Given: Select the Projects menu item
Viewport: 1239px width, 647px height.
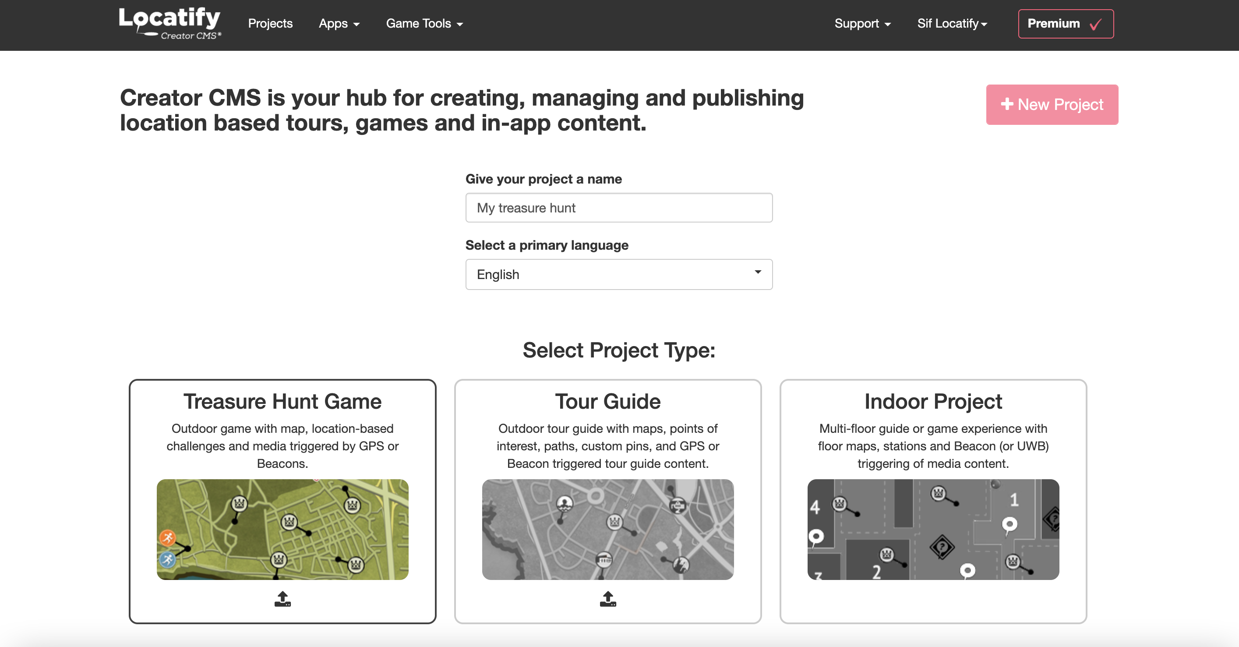Looking at the screenshot, I should (270, 23).
